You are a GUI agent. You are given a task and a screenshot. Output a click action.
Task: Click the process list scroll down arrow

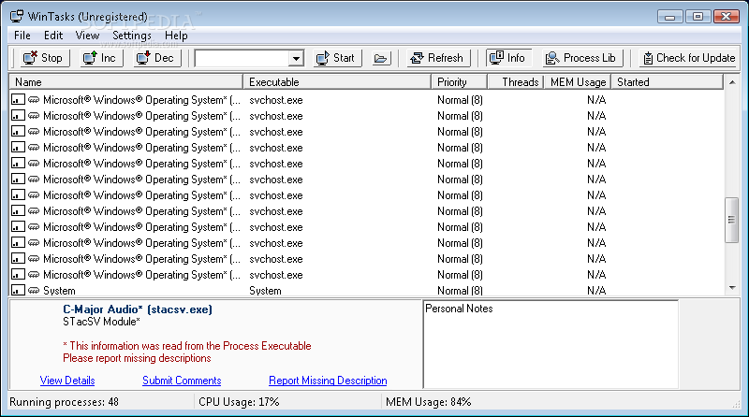(732, 288)
